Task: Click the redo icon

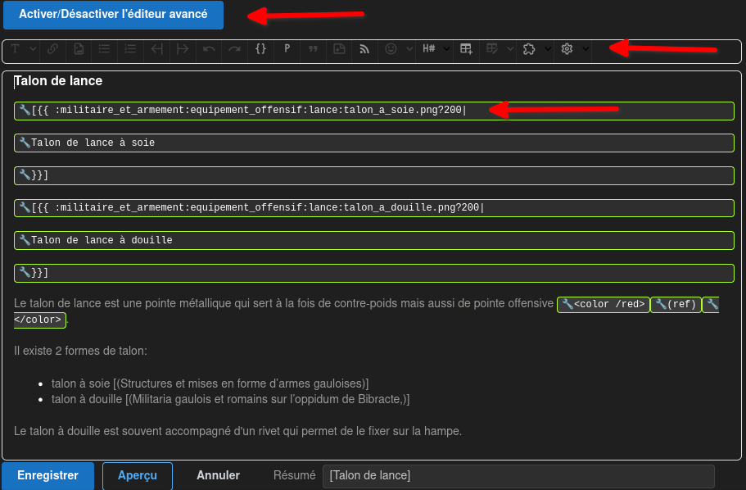Action: (234, 48)
